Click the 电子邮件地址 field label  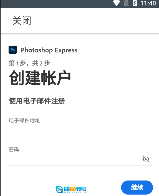click(24, 120)
